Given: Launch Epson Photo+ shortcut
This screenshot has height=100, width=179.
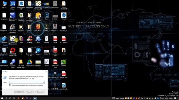Looking at the screenshot, I should (x=13, y=5).
